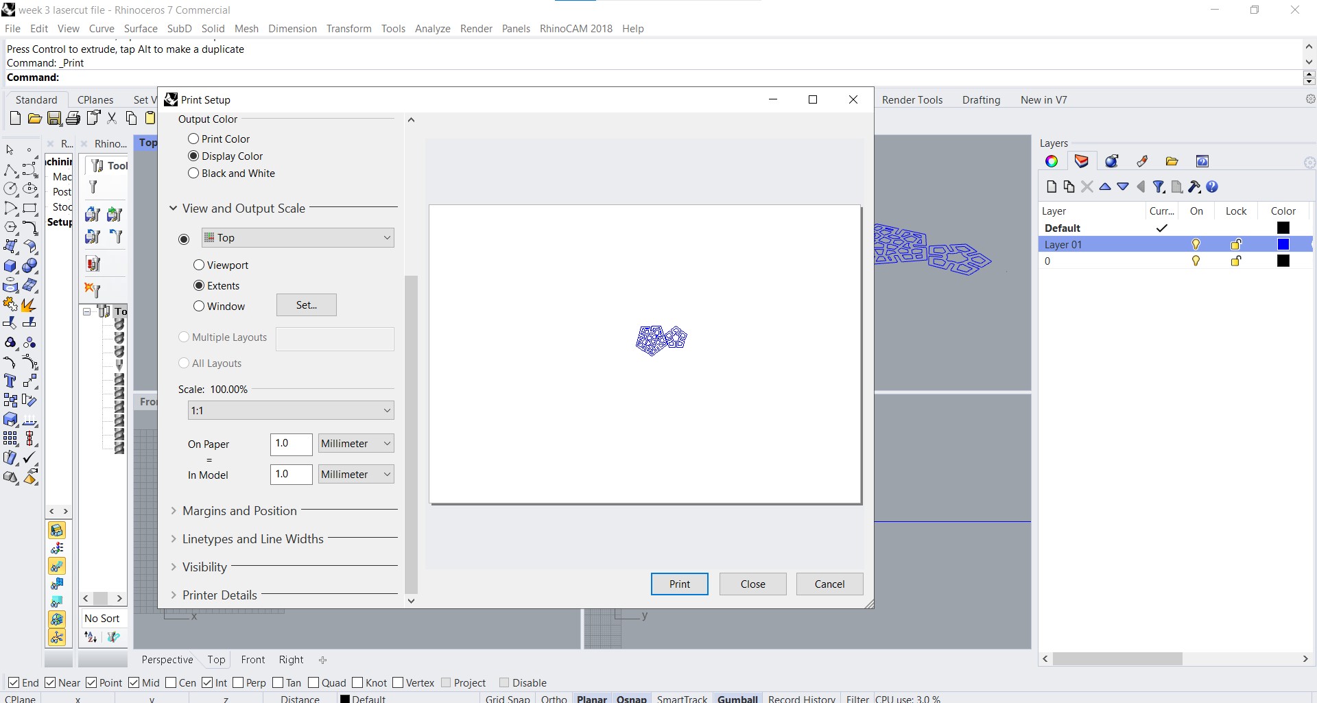Toggle the Cen osnap checkbox

(x=171, y=682)
